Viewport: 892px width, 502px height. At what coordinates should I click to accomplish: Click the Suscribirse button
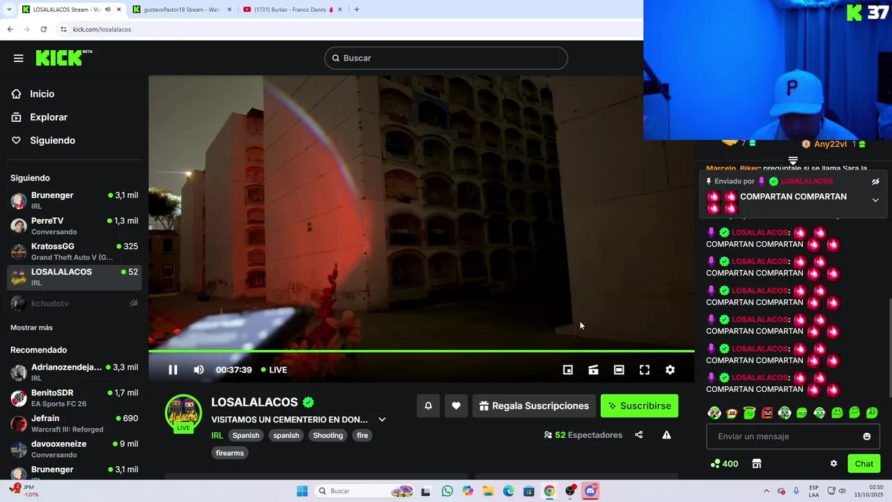pyautogui.click(x=639, y=406)
